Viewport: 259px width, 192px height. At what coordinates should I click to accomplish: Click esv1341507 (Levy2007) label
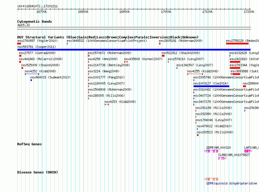(x=195, y=65)
